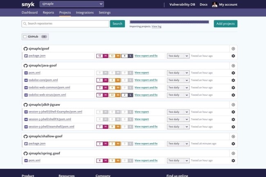Open settings gear for shallow-goof package.json
The height and width of the screenshot is (177, 266).
click(x=233, y=143)
